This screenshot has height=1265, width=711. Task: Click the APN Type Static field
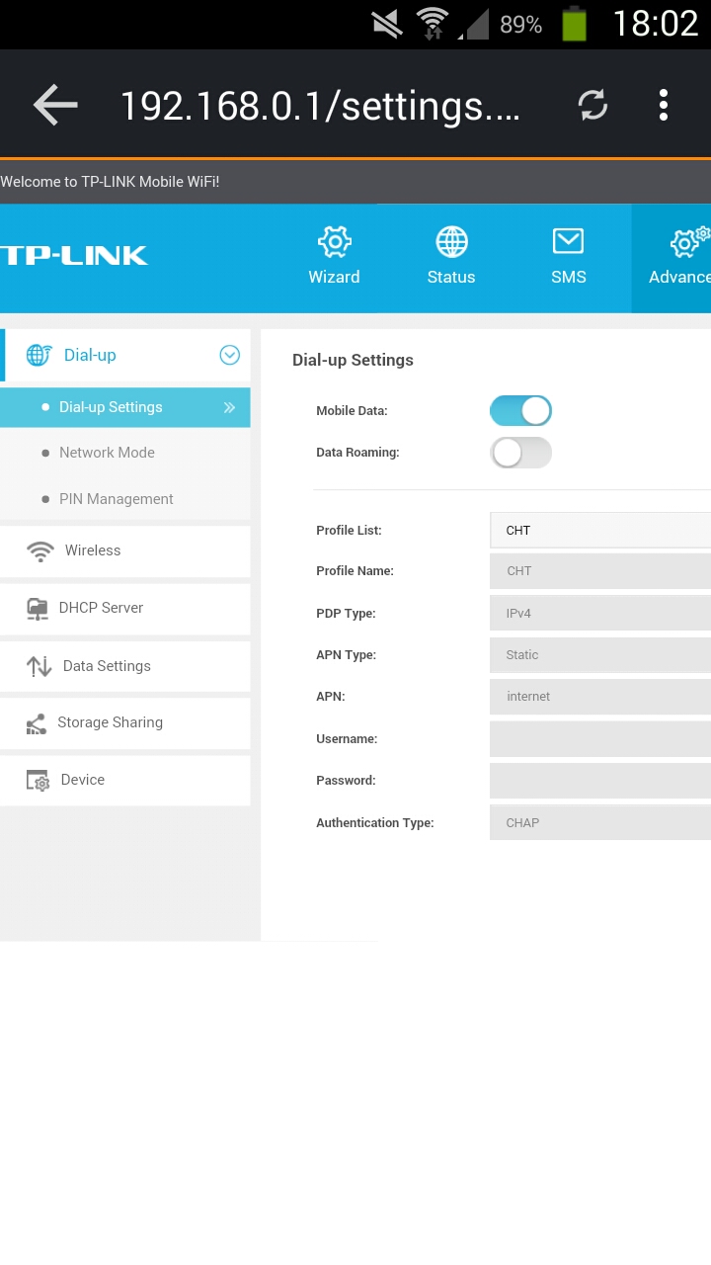[600, 654]
